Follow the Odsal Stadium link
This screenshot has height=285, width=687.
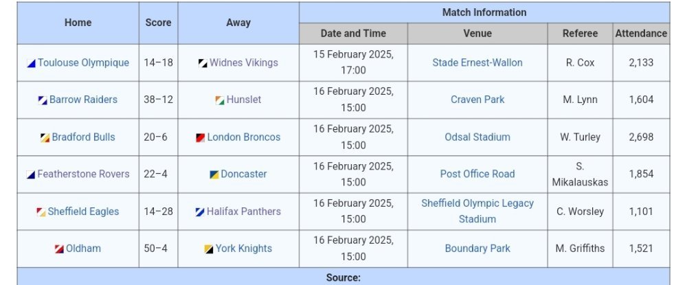click(x=477, y=137)
